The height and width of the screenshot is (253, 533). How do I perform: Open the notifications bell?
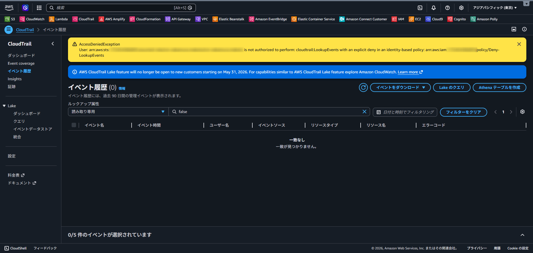[434, 8]
